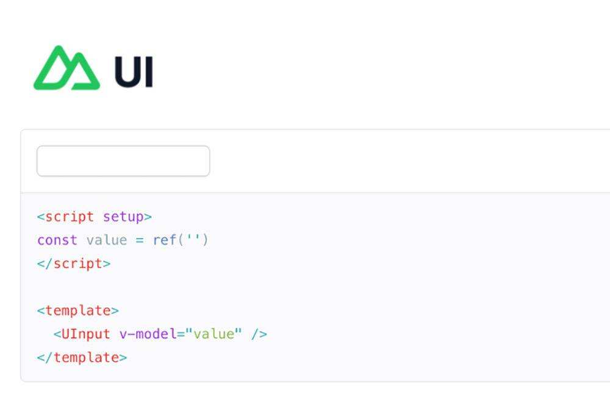This screenshot has height=407, width=610.
Task: Click the opening "<script setup>" code line
Action: point(94,217)
